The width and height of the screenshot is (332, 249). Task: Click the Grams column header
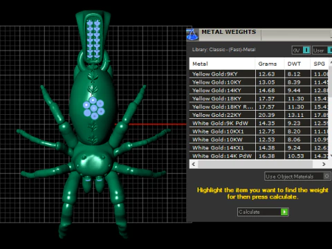coord(270,64)
